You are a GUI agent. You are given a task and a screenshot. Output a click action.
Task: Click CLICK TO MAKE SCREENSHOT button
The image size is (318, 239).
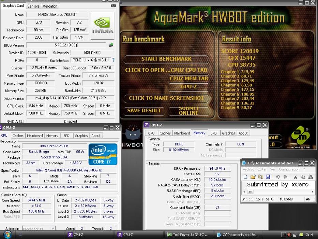click(166, 98)
